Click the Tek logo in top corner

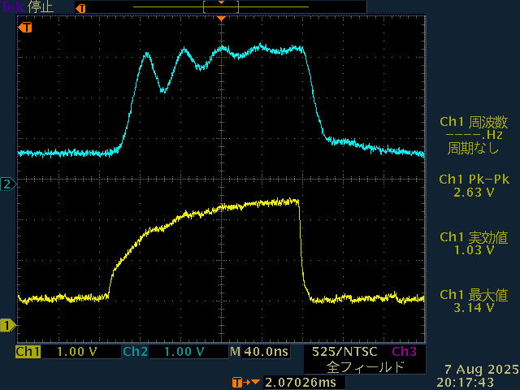(x=12, y=6)
